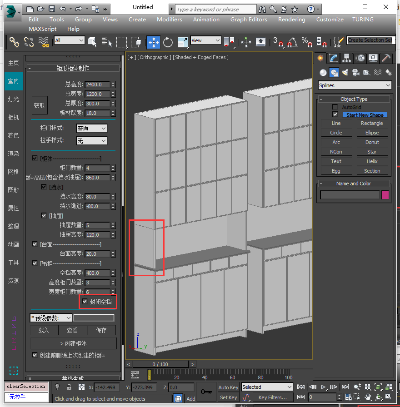Click the 3D Snaps Toggle icon
The image size is (400, 407).
278,42
